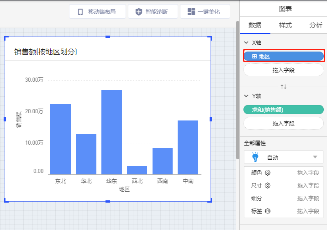The height and width of the screenshot is (230, 327).
Task: Switch to the 数据 tab
Action: pos(255,25)
